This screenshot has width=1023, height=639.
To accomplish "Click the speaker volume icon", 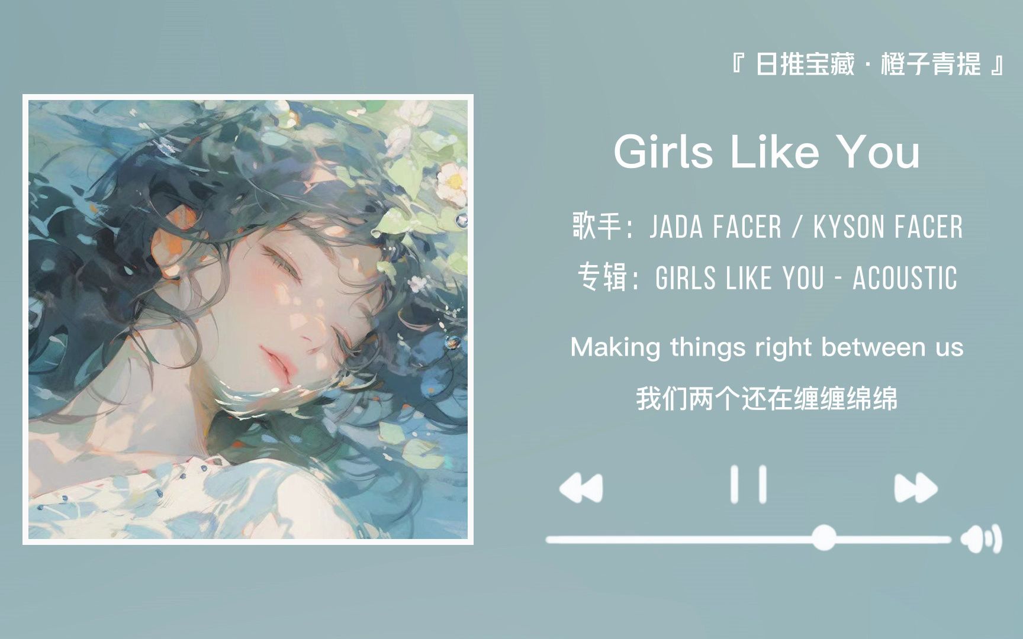I will point(981,539).
